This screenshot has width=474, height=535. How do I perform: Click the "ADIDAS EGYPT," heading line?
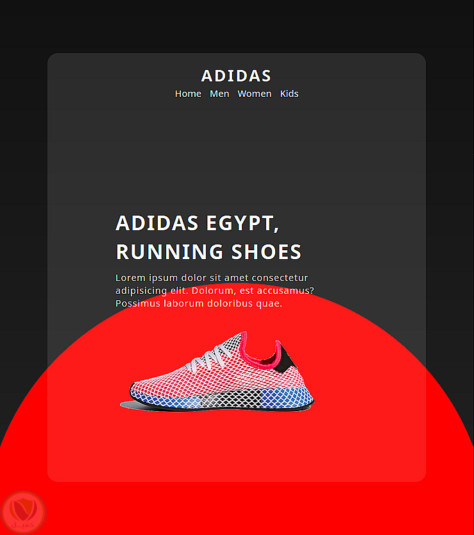click(198, 223)
